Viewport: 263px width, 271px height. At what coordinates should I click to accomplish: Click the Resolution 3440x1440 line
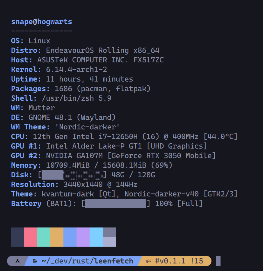(x=74, y=185)
